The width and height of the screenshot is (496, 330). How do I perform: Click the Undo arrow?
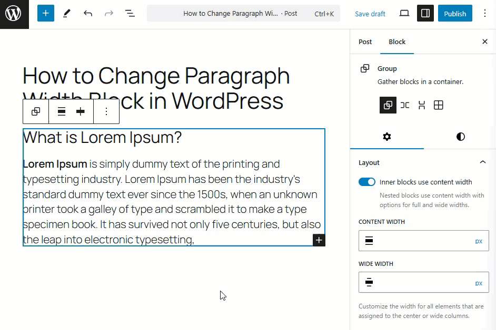(88, 14)
